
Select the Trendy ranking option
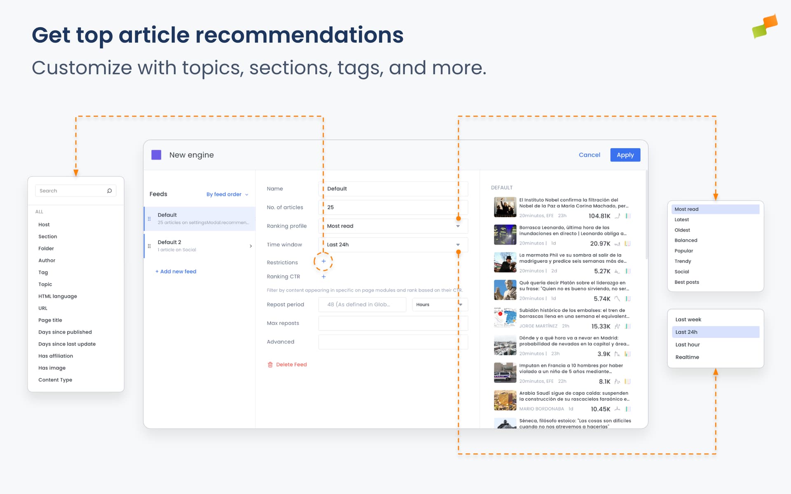click(683, 261)
